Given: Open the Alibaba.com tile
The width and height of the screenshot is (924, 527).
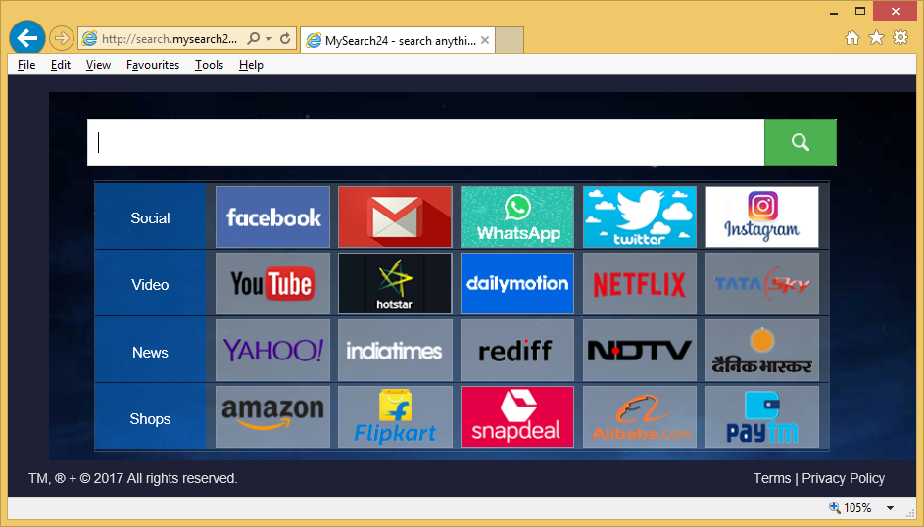Looking at the screenshot, I should click(x=640, y=417).
